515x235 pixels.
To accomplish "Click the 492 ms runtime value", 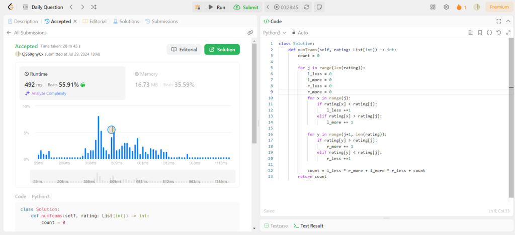I will pos(33,85).
